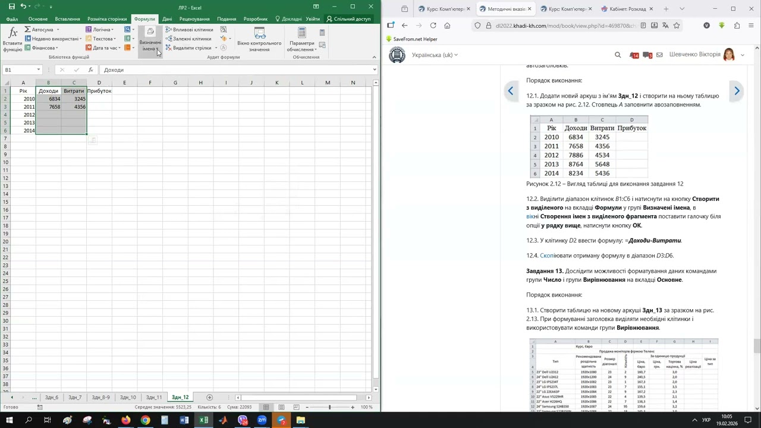
Task: Click the Lookup & Reference functions icon
Action: coord(127,29)
